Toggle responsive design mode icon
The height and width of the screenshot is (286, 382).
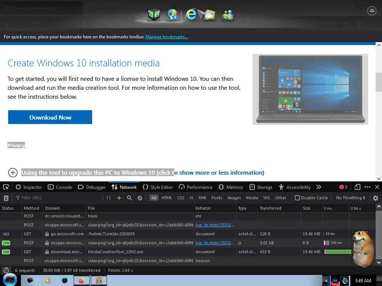pos(357,187)
